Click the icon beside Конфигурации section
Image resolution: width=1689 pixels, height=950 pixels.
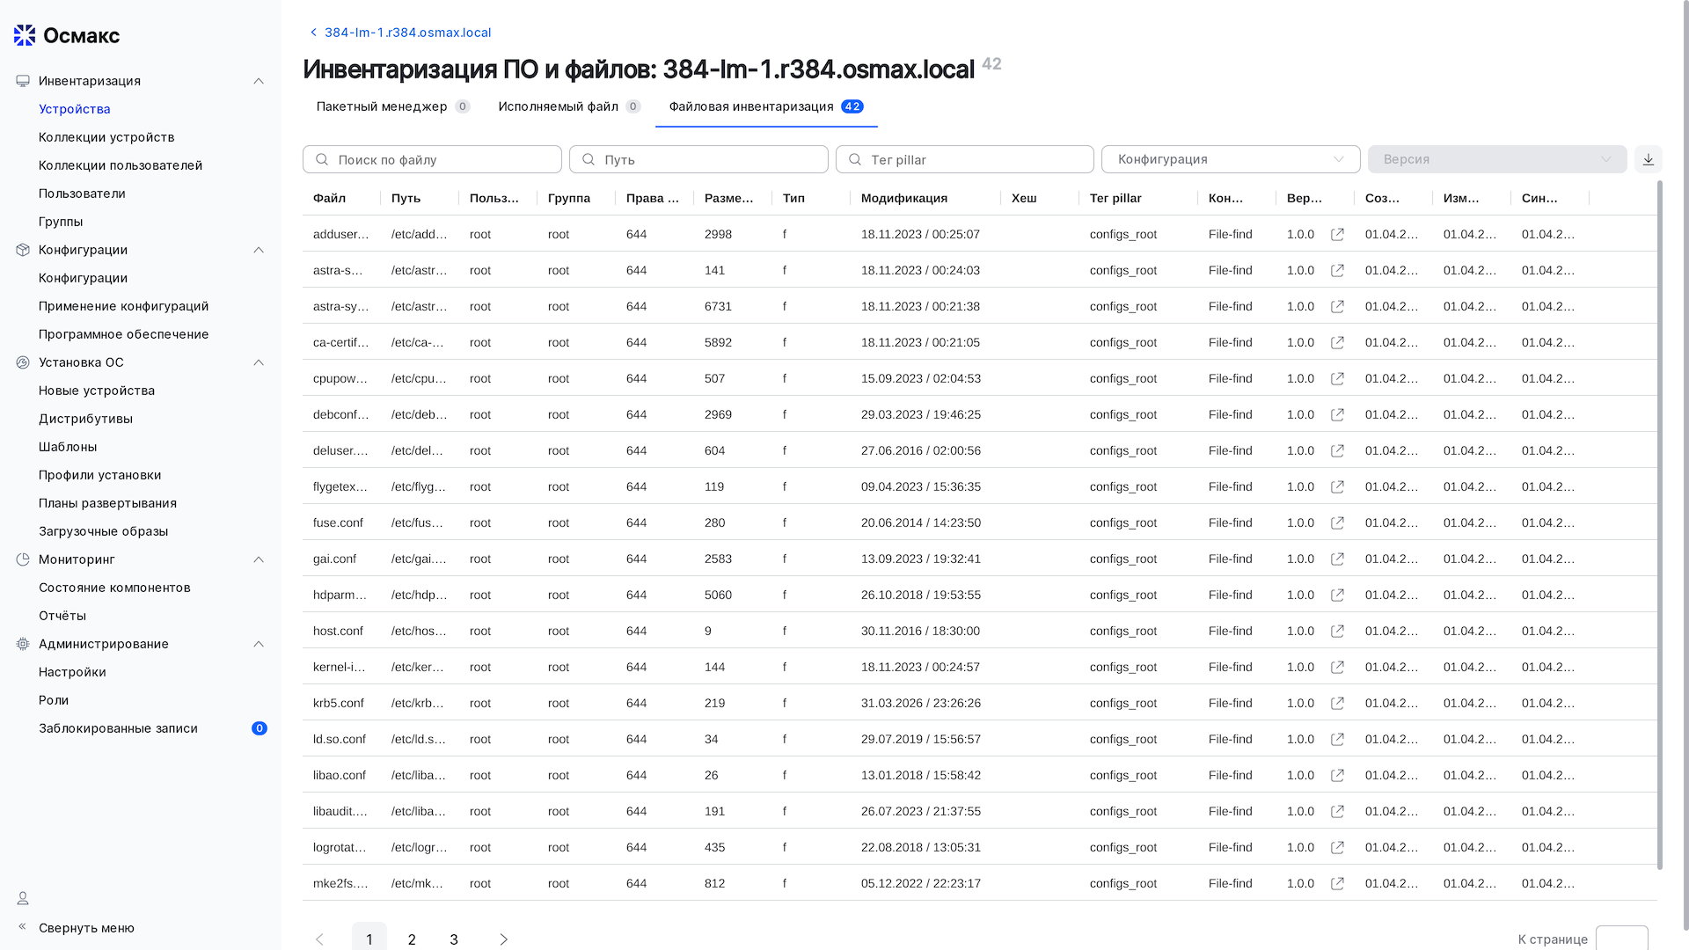point(22,250)
